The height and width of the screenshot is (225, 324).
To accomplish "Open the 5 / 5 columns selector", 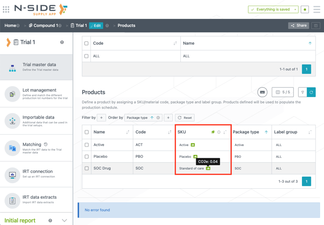I will [283, 92].
